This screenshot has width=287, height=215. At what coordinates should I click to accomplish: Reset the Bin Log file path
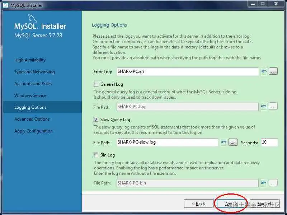[264, 183]
